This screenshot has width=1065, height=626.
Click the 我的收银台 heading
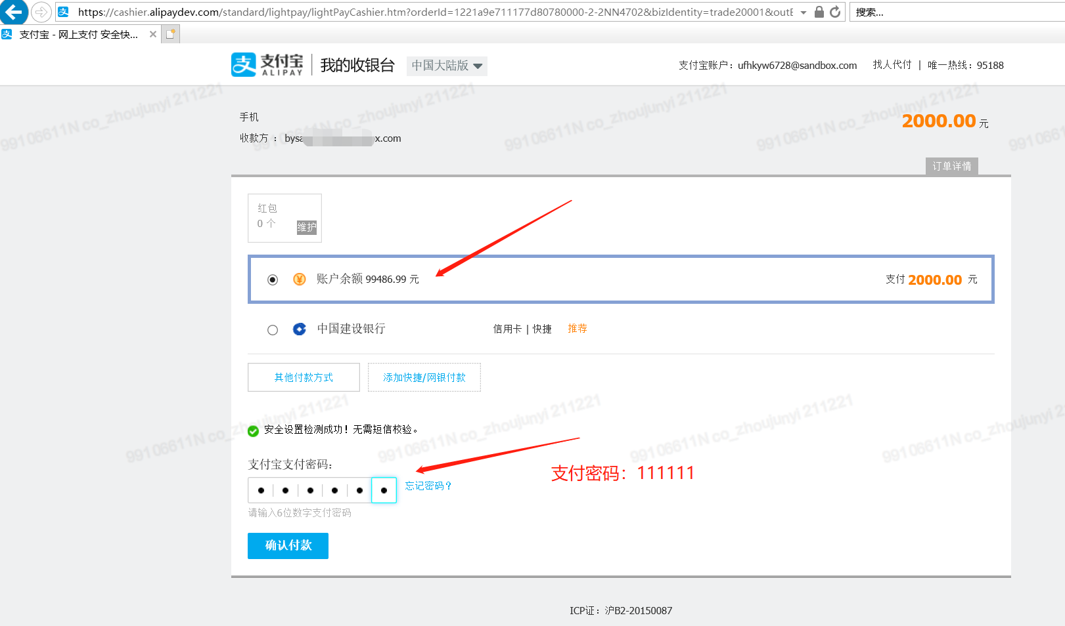click(x=357, y=65)
